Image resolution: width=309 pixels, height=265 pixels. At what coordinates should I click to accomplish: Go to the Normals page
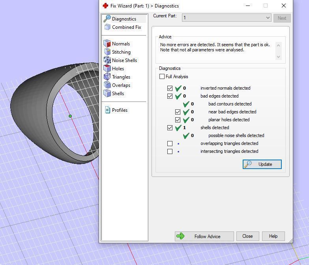(121, 43)
